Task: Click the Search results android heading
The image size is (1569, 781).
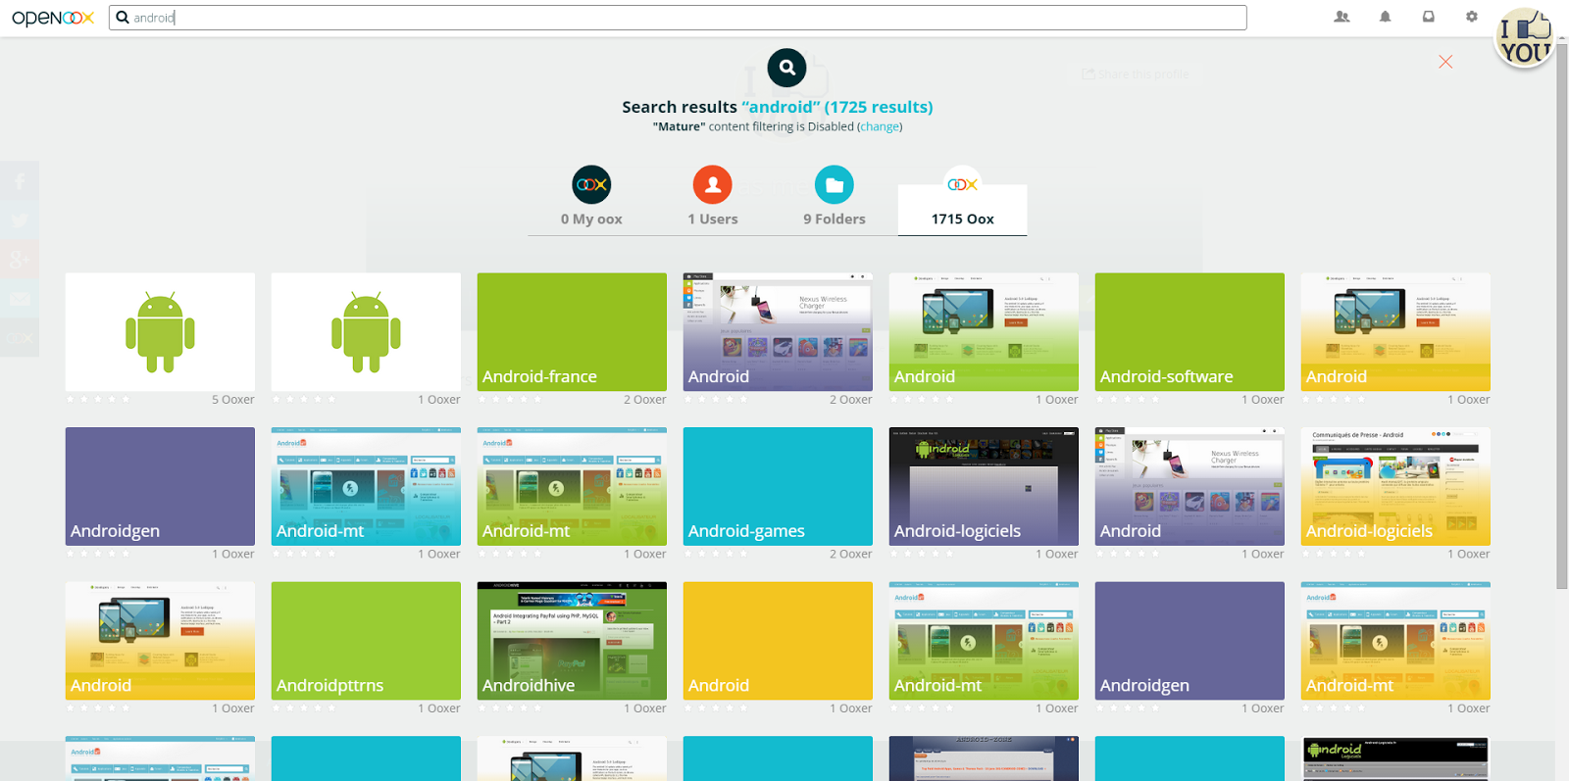Action: (777, 107)
